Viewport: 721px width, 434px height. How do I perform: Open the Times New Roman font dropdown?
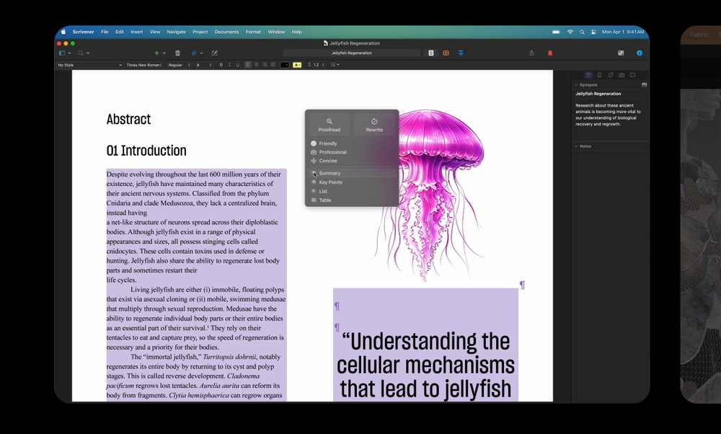click(143, 65)
